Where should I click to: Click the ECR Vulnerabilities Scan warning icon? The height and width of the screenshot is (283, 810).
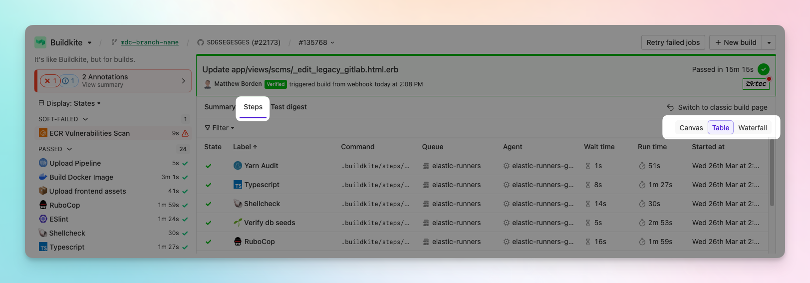pos(185,133)
